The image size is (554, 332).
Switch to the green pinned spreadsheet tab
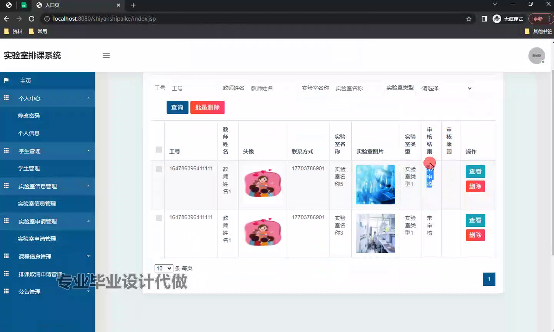pos(24,5)
